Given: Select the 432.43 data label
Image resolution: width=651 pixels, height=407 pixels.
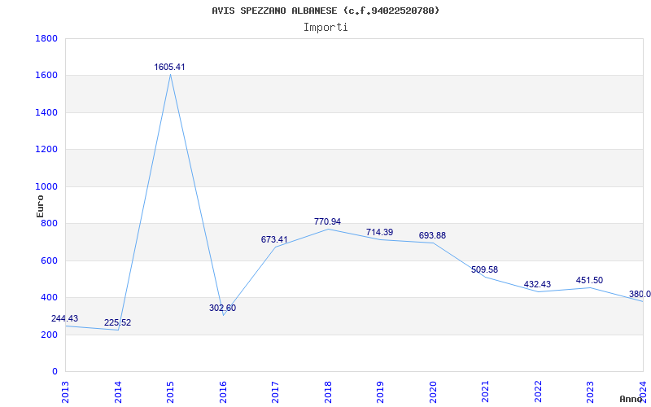Looking at the screenshot, I should coord(537,284).
